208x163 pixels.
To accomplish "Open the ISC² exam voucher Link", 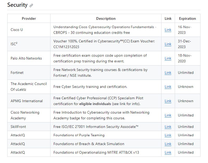I will [x=168, y=44].
